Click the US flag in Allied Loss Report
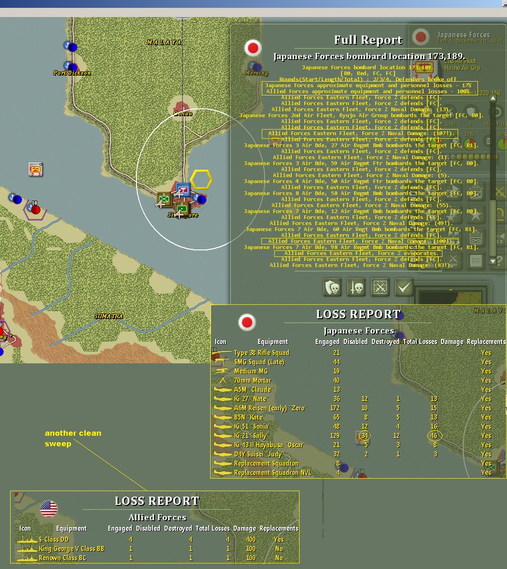The image size is (507, 569). pyautogui.click(x=49, y=509)
